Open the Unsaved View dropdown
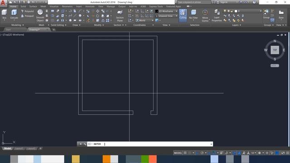The height and width of the screenshot is (163, 290). coord(166,16)
